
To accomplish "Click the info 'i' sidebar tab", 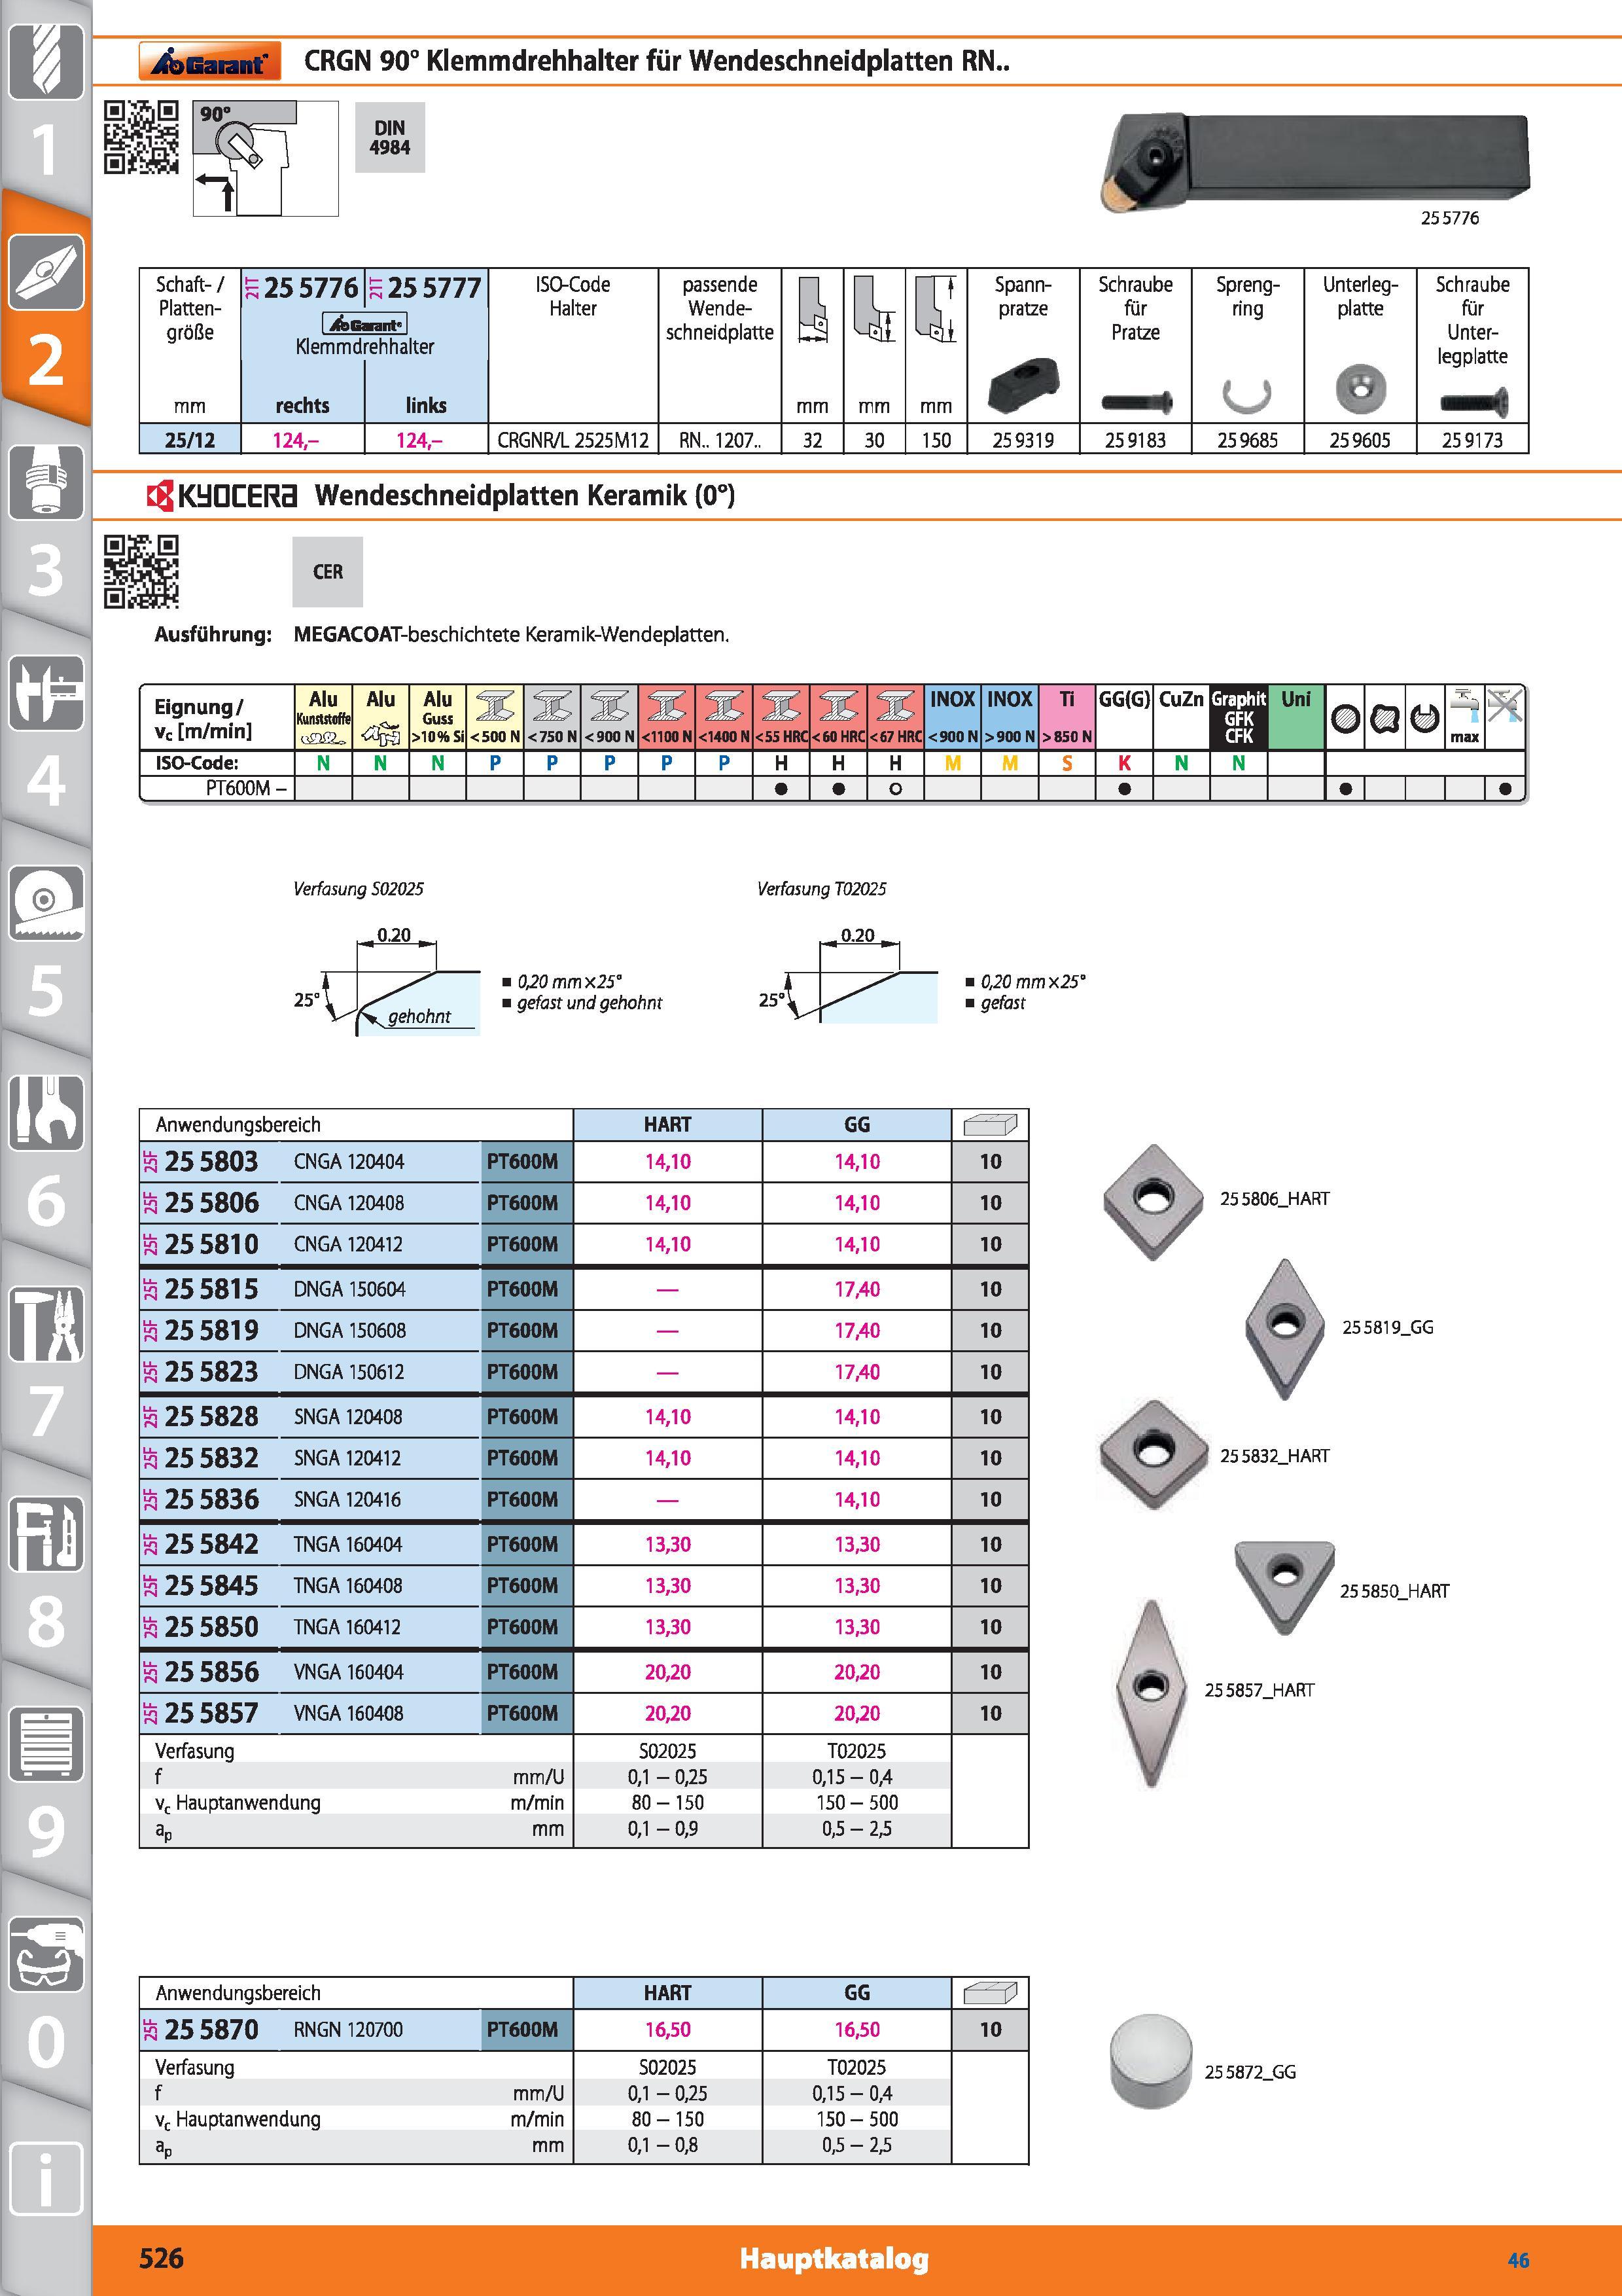I will click(x=45, y=2180).
